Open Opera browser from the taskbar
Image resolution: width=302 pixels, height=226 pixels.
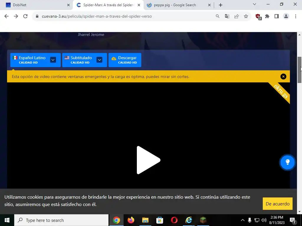point(174,220)
